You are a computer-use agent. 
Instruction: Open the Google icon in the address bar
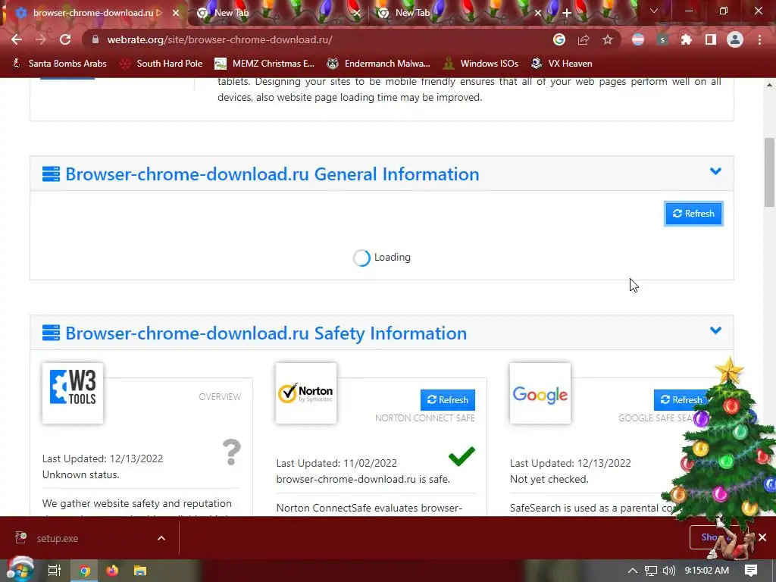(559, 39)
